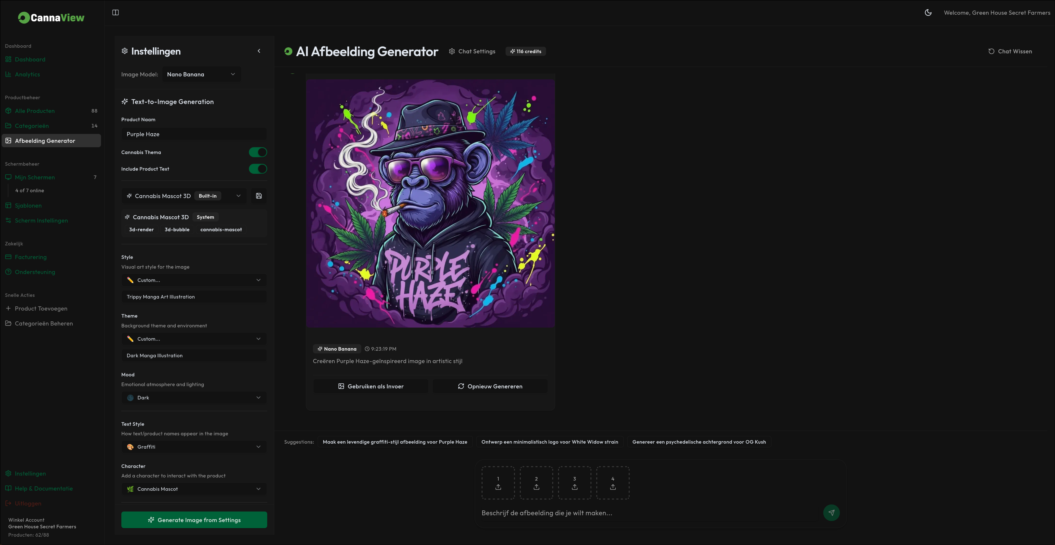Click the Product Naam field with Purple Haze
Screen dimensions: 1055x545
[194, 134]
